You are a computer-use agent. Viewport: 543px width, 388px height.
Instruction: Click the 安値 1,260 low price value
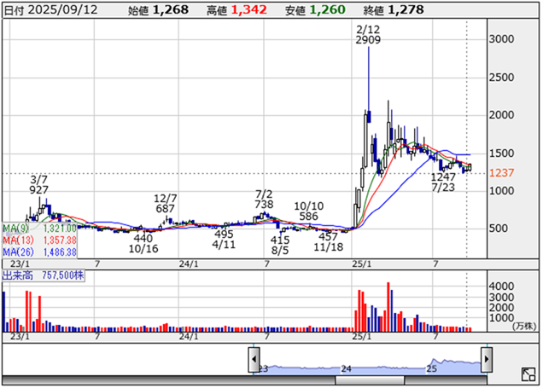(327, 9)
